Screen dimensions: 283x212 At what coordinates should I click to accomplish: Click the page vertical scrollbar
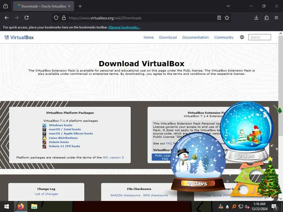pyautogui.click(x=281, y=86)
